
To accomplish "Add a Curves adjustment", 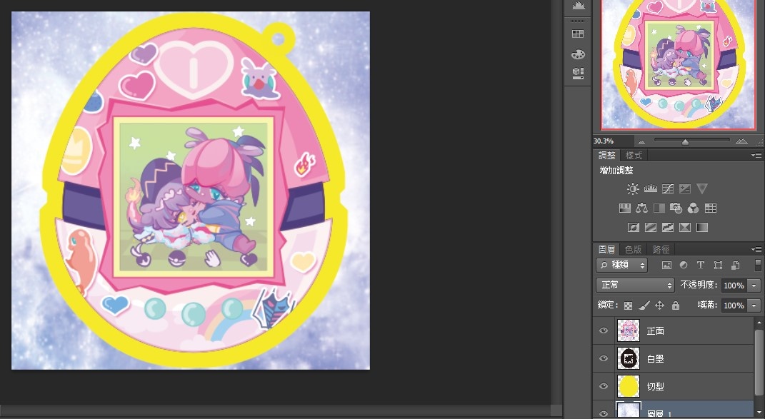I will 667,188.
